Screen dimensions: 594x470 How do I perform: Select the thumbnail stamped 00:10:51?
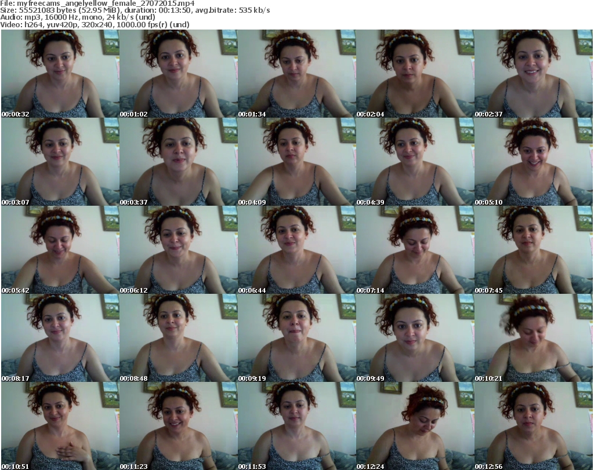(60, 426)
